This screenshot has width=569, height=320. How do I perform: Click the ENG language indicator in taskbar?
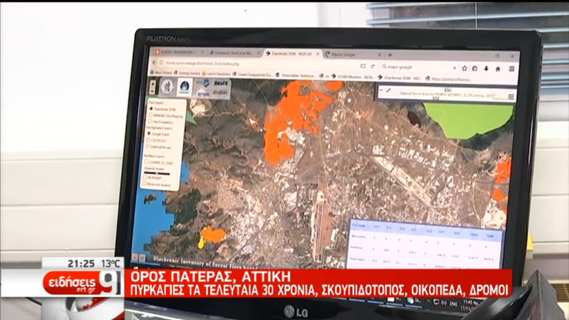(x=453, y=303)
